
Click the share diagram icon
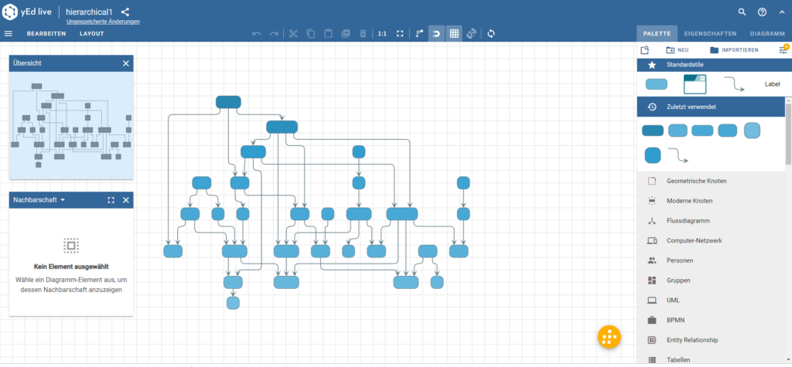(125, 12)
